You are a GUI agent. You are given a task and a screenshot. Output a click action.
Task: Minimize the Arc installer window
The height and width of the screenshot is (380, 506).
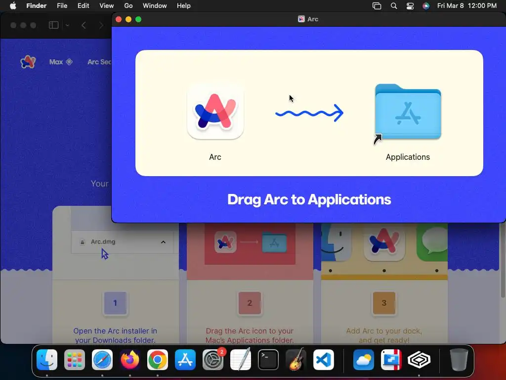[x=128, y=19]
